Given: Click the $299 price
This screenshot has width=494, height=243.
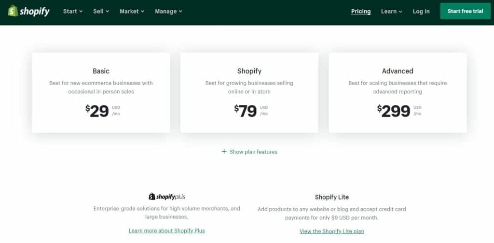Looking at the screenshot, I should click(x=394, y=111).
